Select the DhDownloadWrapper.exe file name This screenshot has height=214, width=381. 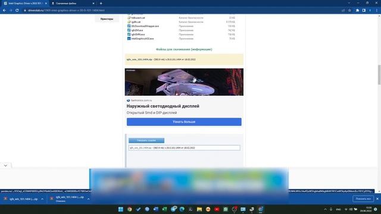point(145,26)
